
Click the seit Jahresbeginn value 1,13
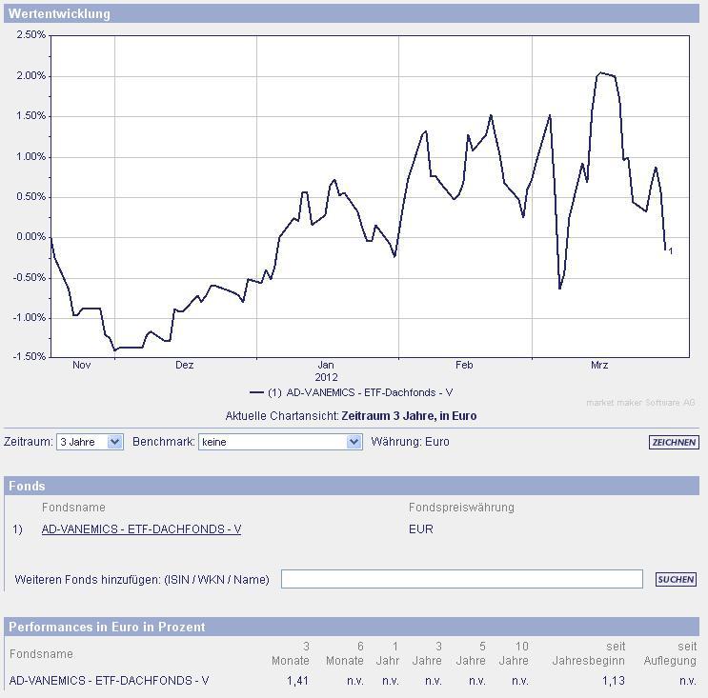coord(614,681)
